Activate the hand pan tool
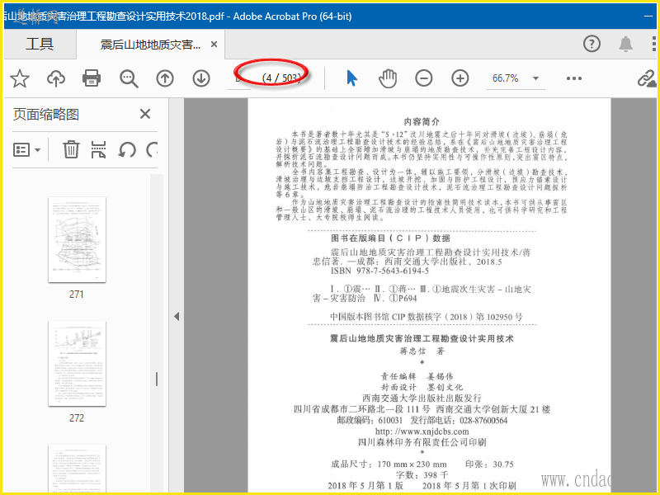660x495 pixels. [388, 78]
